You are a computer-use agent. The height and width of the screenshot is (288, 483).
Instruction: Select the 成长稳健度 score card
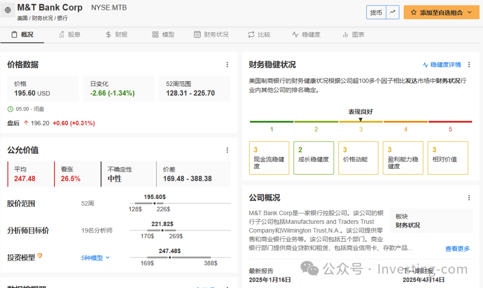314,158
